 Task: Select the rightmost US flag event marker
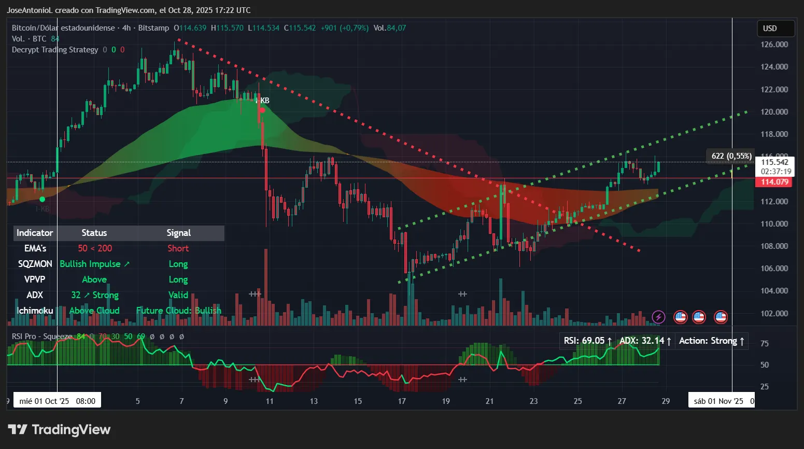tap(721, 317)
